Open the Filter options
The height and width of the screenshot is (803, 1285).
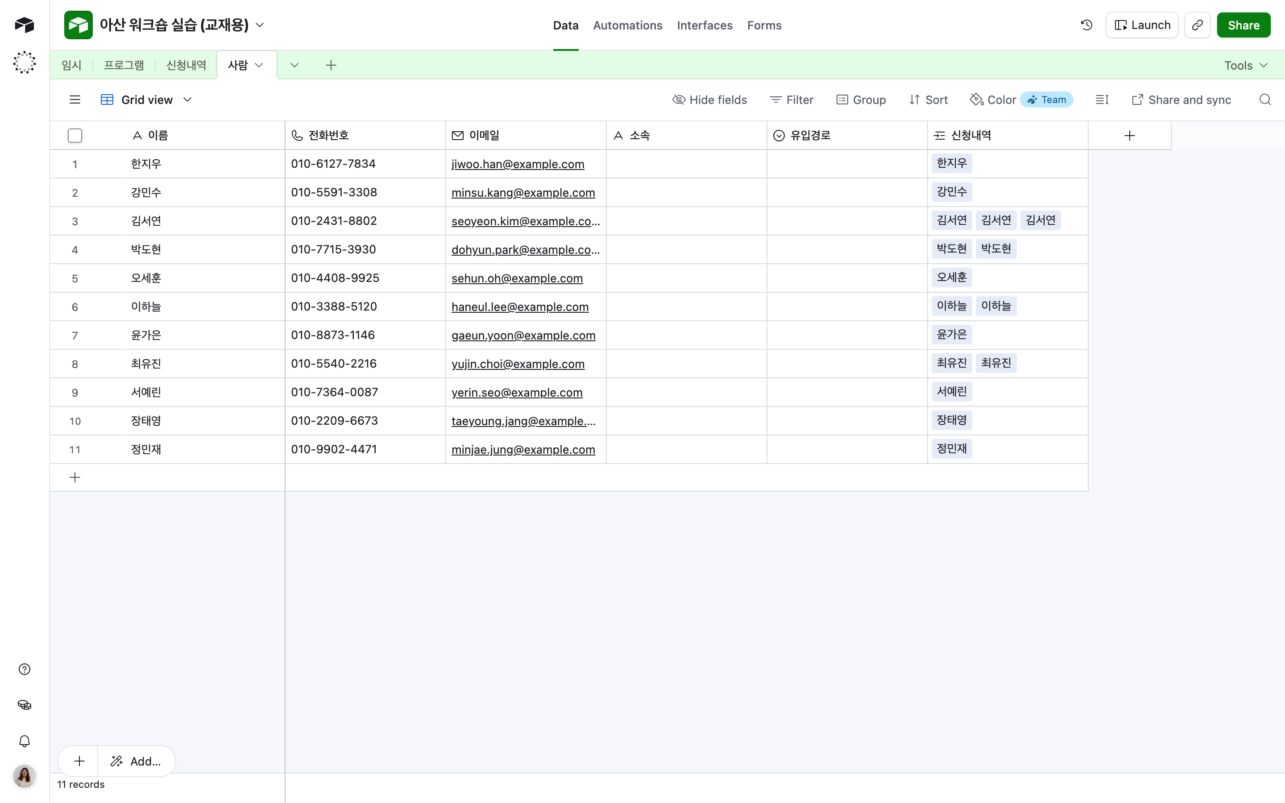coord(791,100)
